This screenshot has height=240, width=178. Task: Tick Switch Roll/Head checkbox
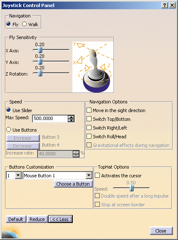[89, 136]
